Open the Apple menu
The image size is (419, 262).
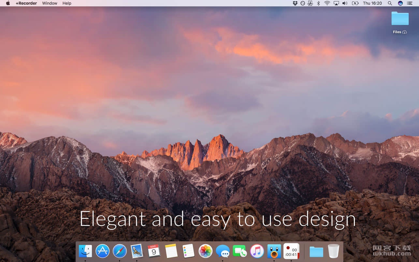pos(8,3)
